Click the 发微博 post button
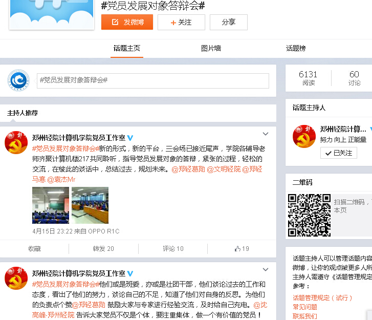This screenshot has width=372, height=320. (127, 22)
